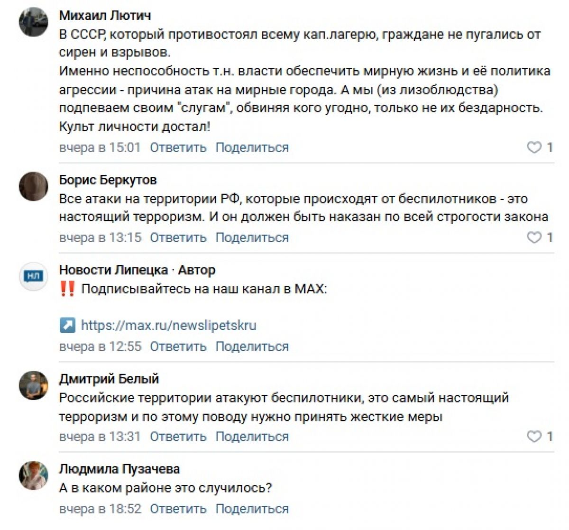Reply to Михаил Лютич's comment
Viewport: 569px width, 530px height.
tap(178, 147)
